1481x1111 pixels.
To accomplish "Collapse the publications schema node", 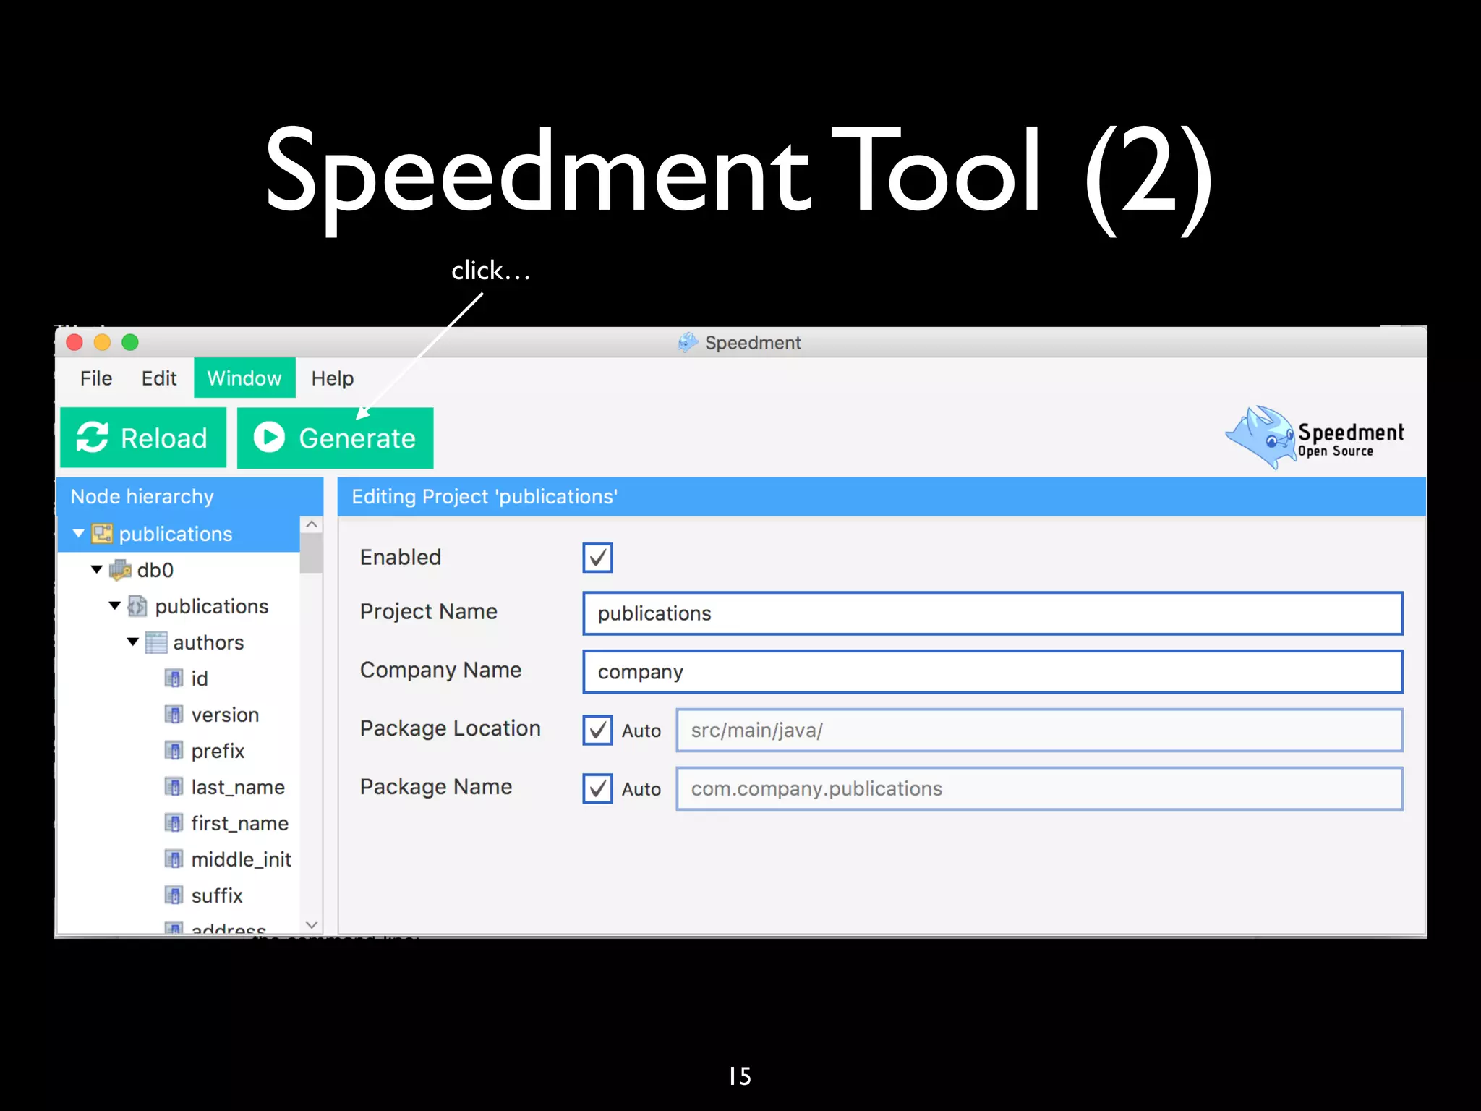I will pyautogui.click(x=115, y=606).
